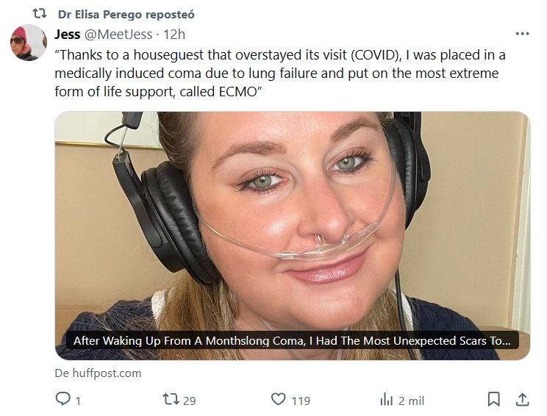Image resolution: width=547 pixels, height=416 pixels.
Task: Open the three-dot more options menu
Action: coord(522,34)
